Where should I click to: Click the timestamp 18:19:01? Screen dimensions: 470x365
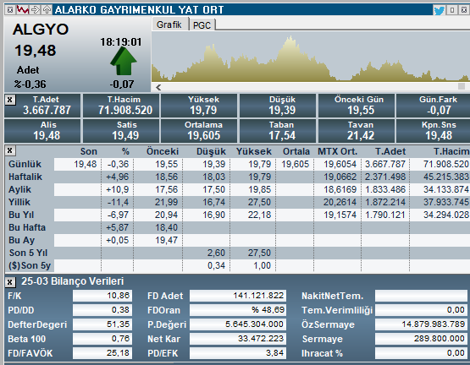pos(121,42)
